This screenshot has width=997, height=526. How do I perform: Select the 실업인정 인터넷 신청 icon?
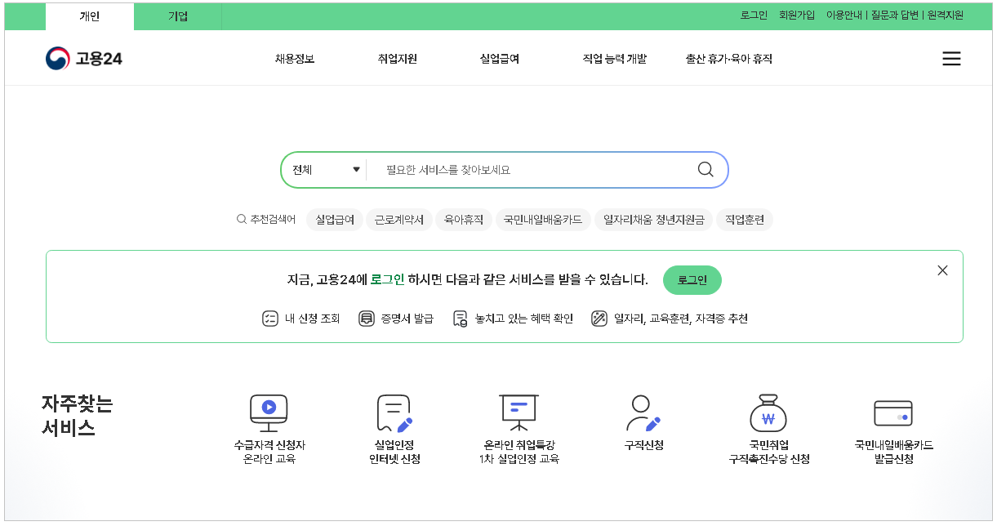(x=395, y=412)
